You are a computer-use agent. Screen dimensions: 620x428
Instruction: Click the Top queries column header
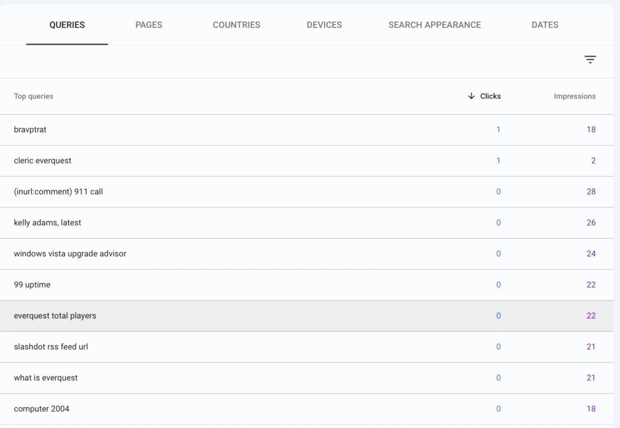pos(34,96)
